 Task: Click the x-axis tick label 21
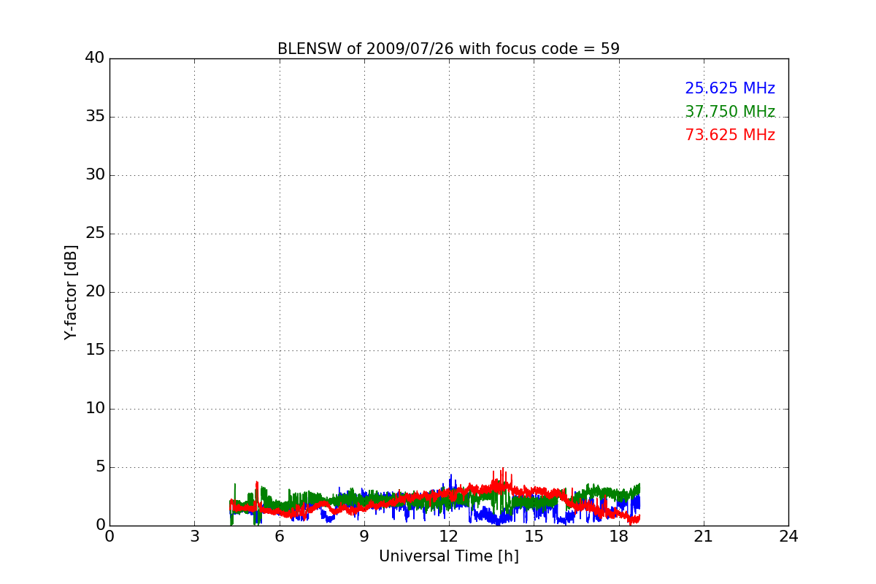[704, 537]
